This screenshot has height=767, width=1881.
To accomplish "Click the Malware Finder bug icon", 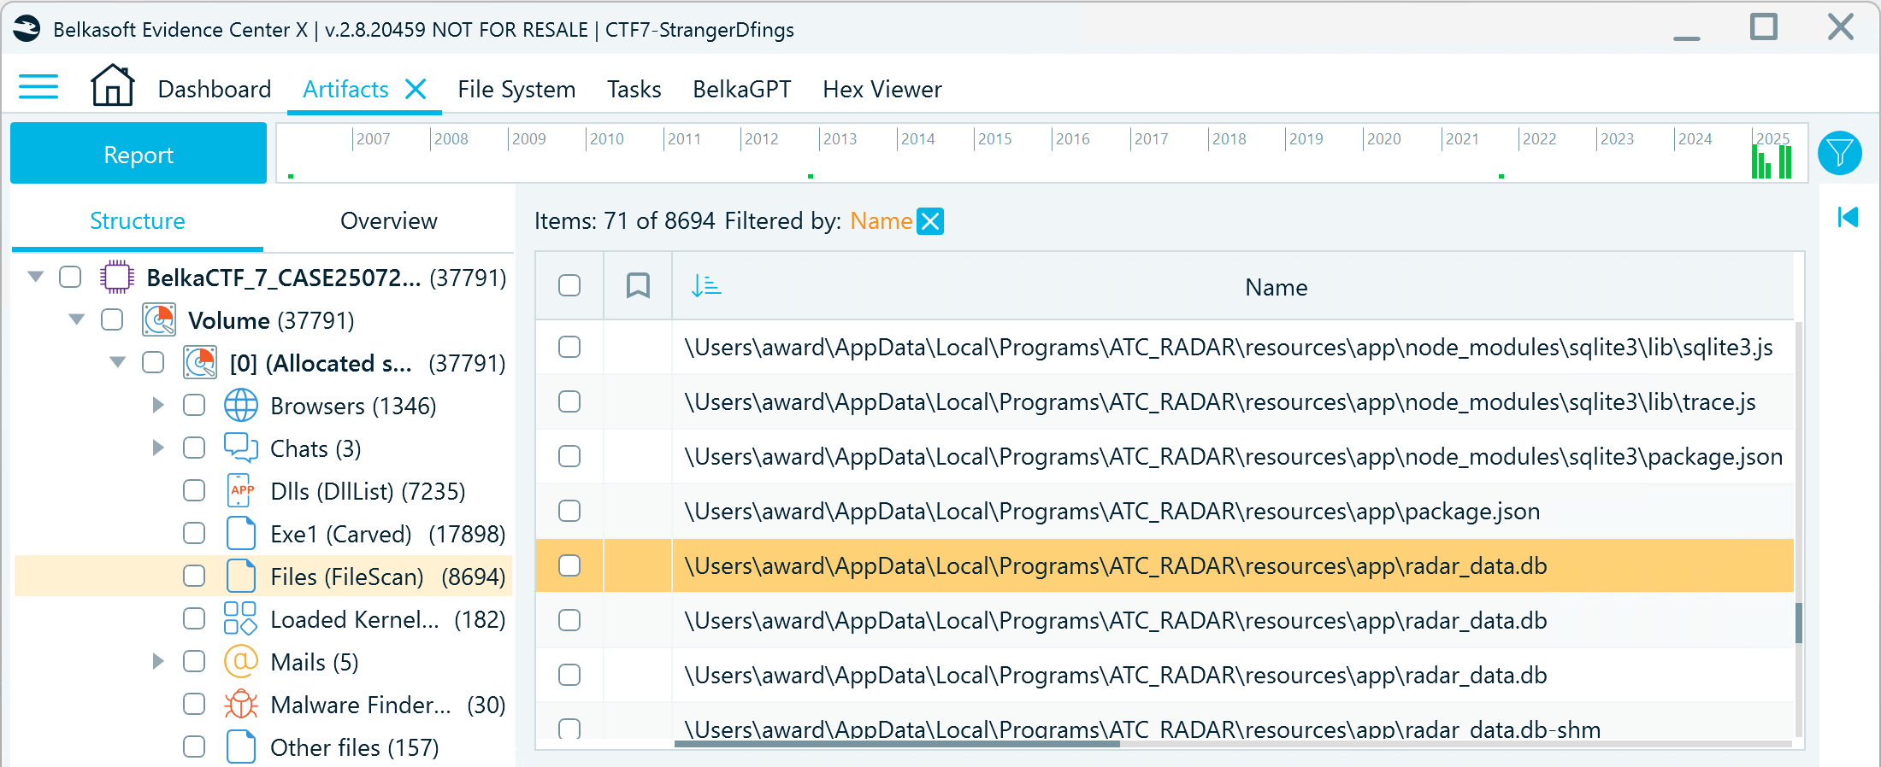I will (241, 704).
